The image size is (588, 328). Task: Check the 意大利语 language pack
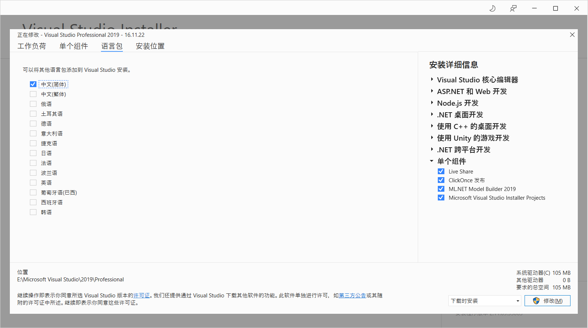33,133
